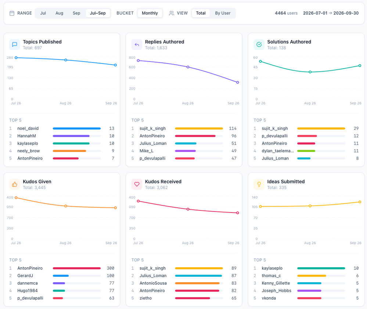Click AntonioSousa in Kudos Received top 5
Screen dimensions: 367x309
pos(153,283)
